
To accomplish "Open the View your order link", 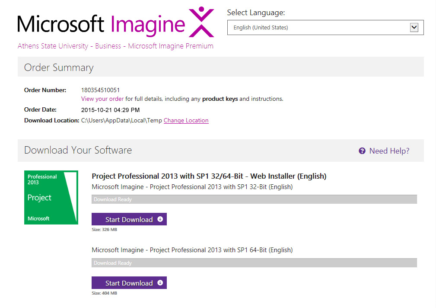I will click(x=102, y=99).
